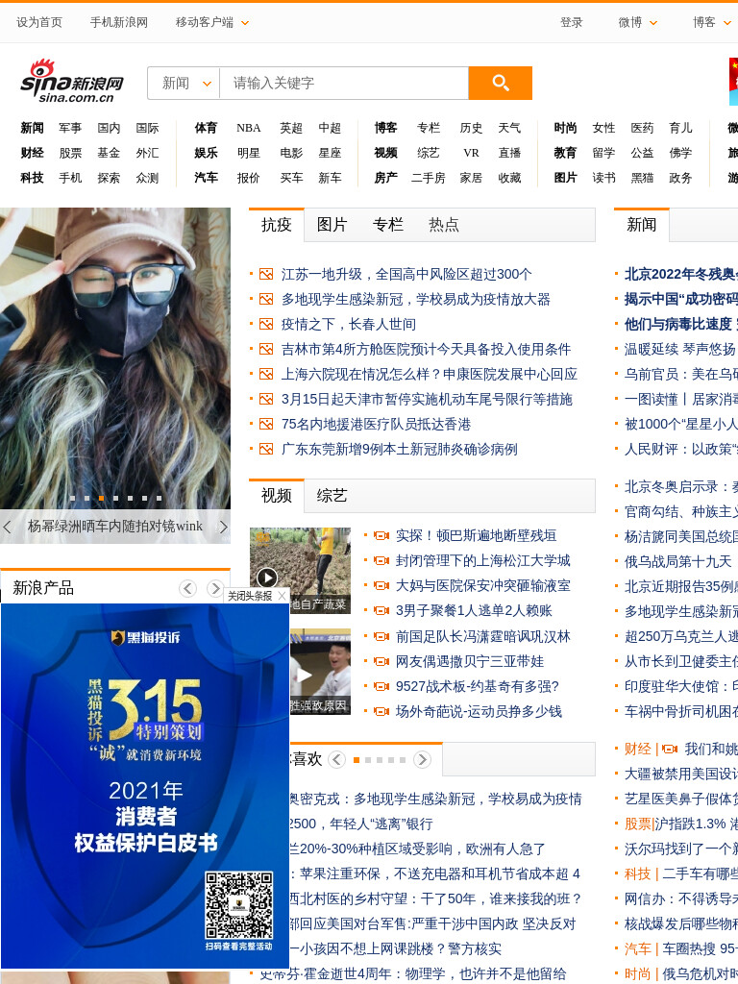Click video icon beside 封闭管理下的上海松江大学城
The height and width of the screenshot is (984, 738).
coord(381,560)
